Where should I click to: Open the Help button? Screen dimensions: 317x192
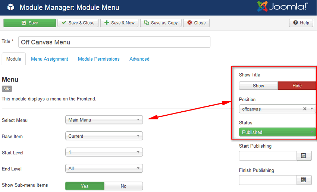pyautogui.click(x=301, y=23)
